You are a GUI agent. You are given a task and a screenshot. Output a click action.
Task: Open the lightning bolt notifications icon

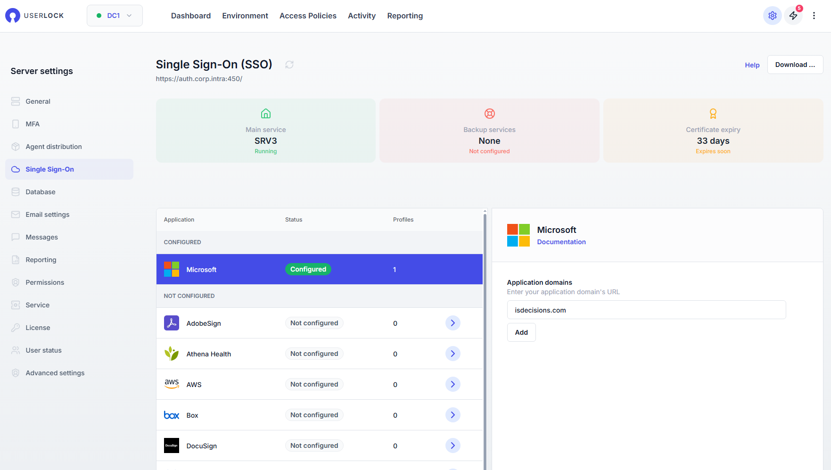pyautogui.click(x=793, y=16)
